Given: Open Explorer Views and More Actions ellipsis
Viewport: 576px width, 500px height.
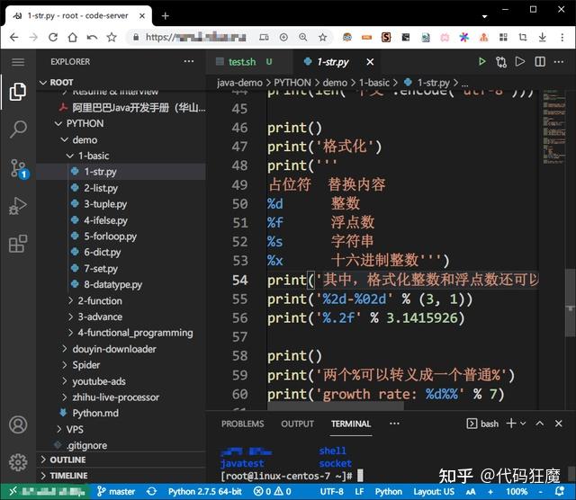Looking at the screenshot, I should 189,61.
